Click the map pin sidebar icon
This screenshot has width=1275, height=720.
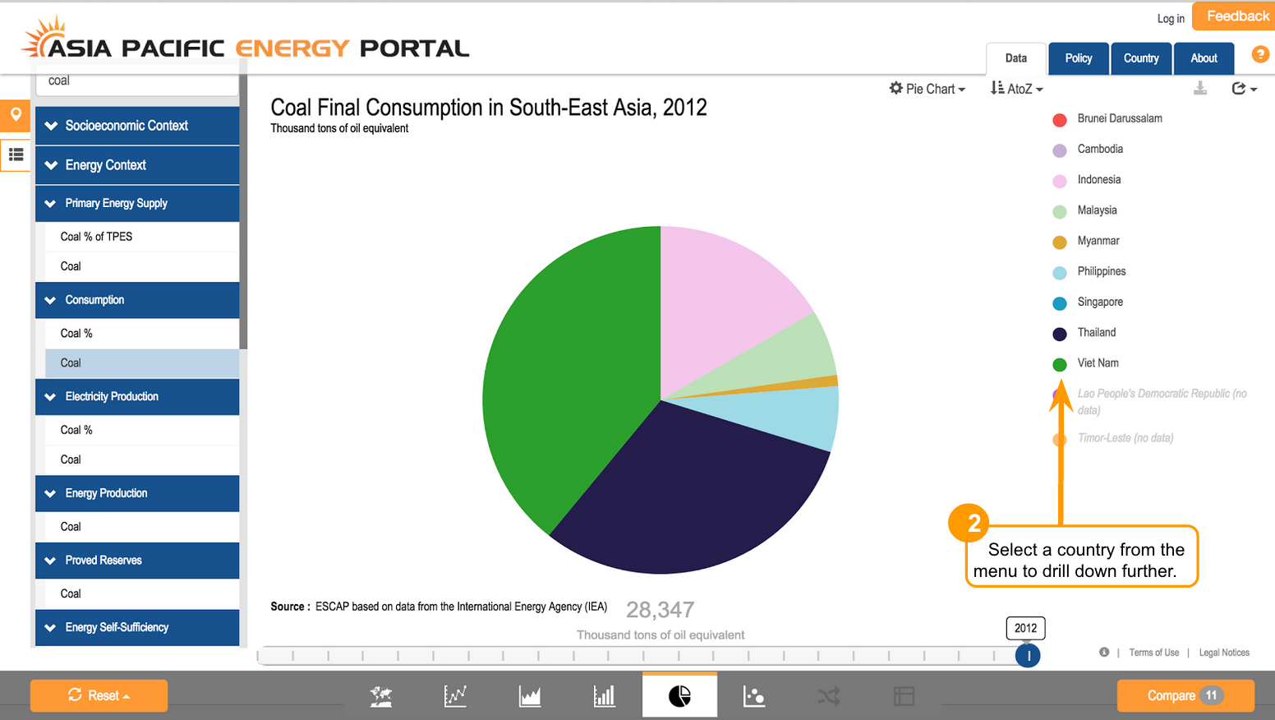click(16, 115)
